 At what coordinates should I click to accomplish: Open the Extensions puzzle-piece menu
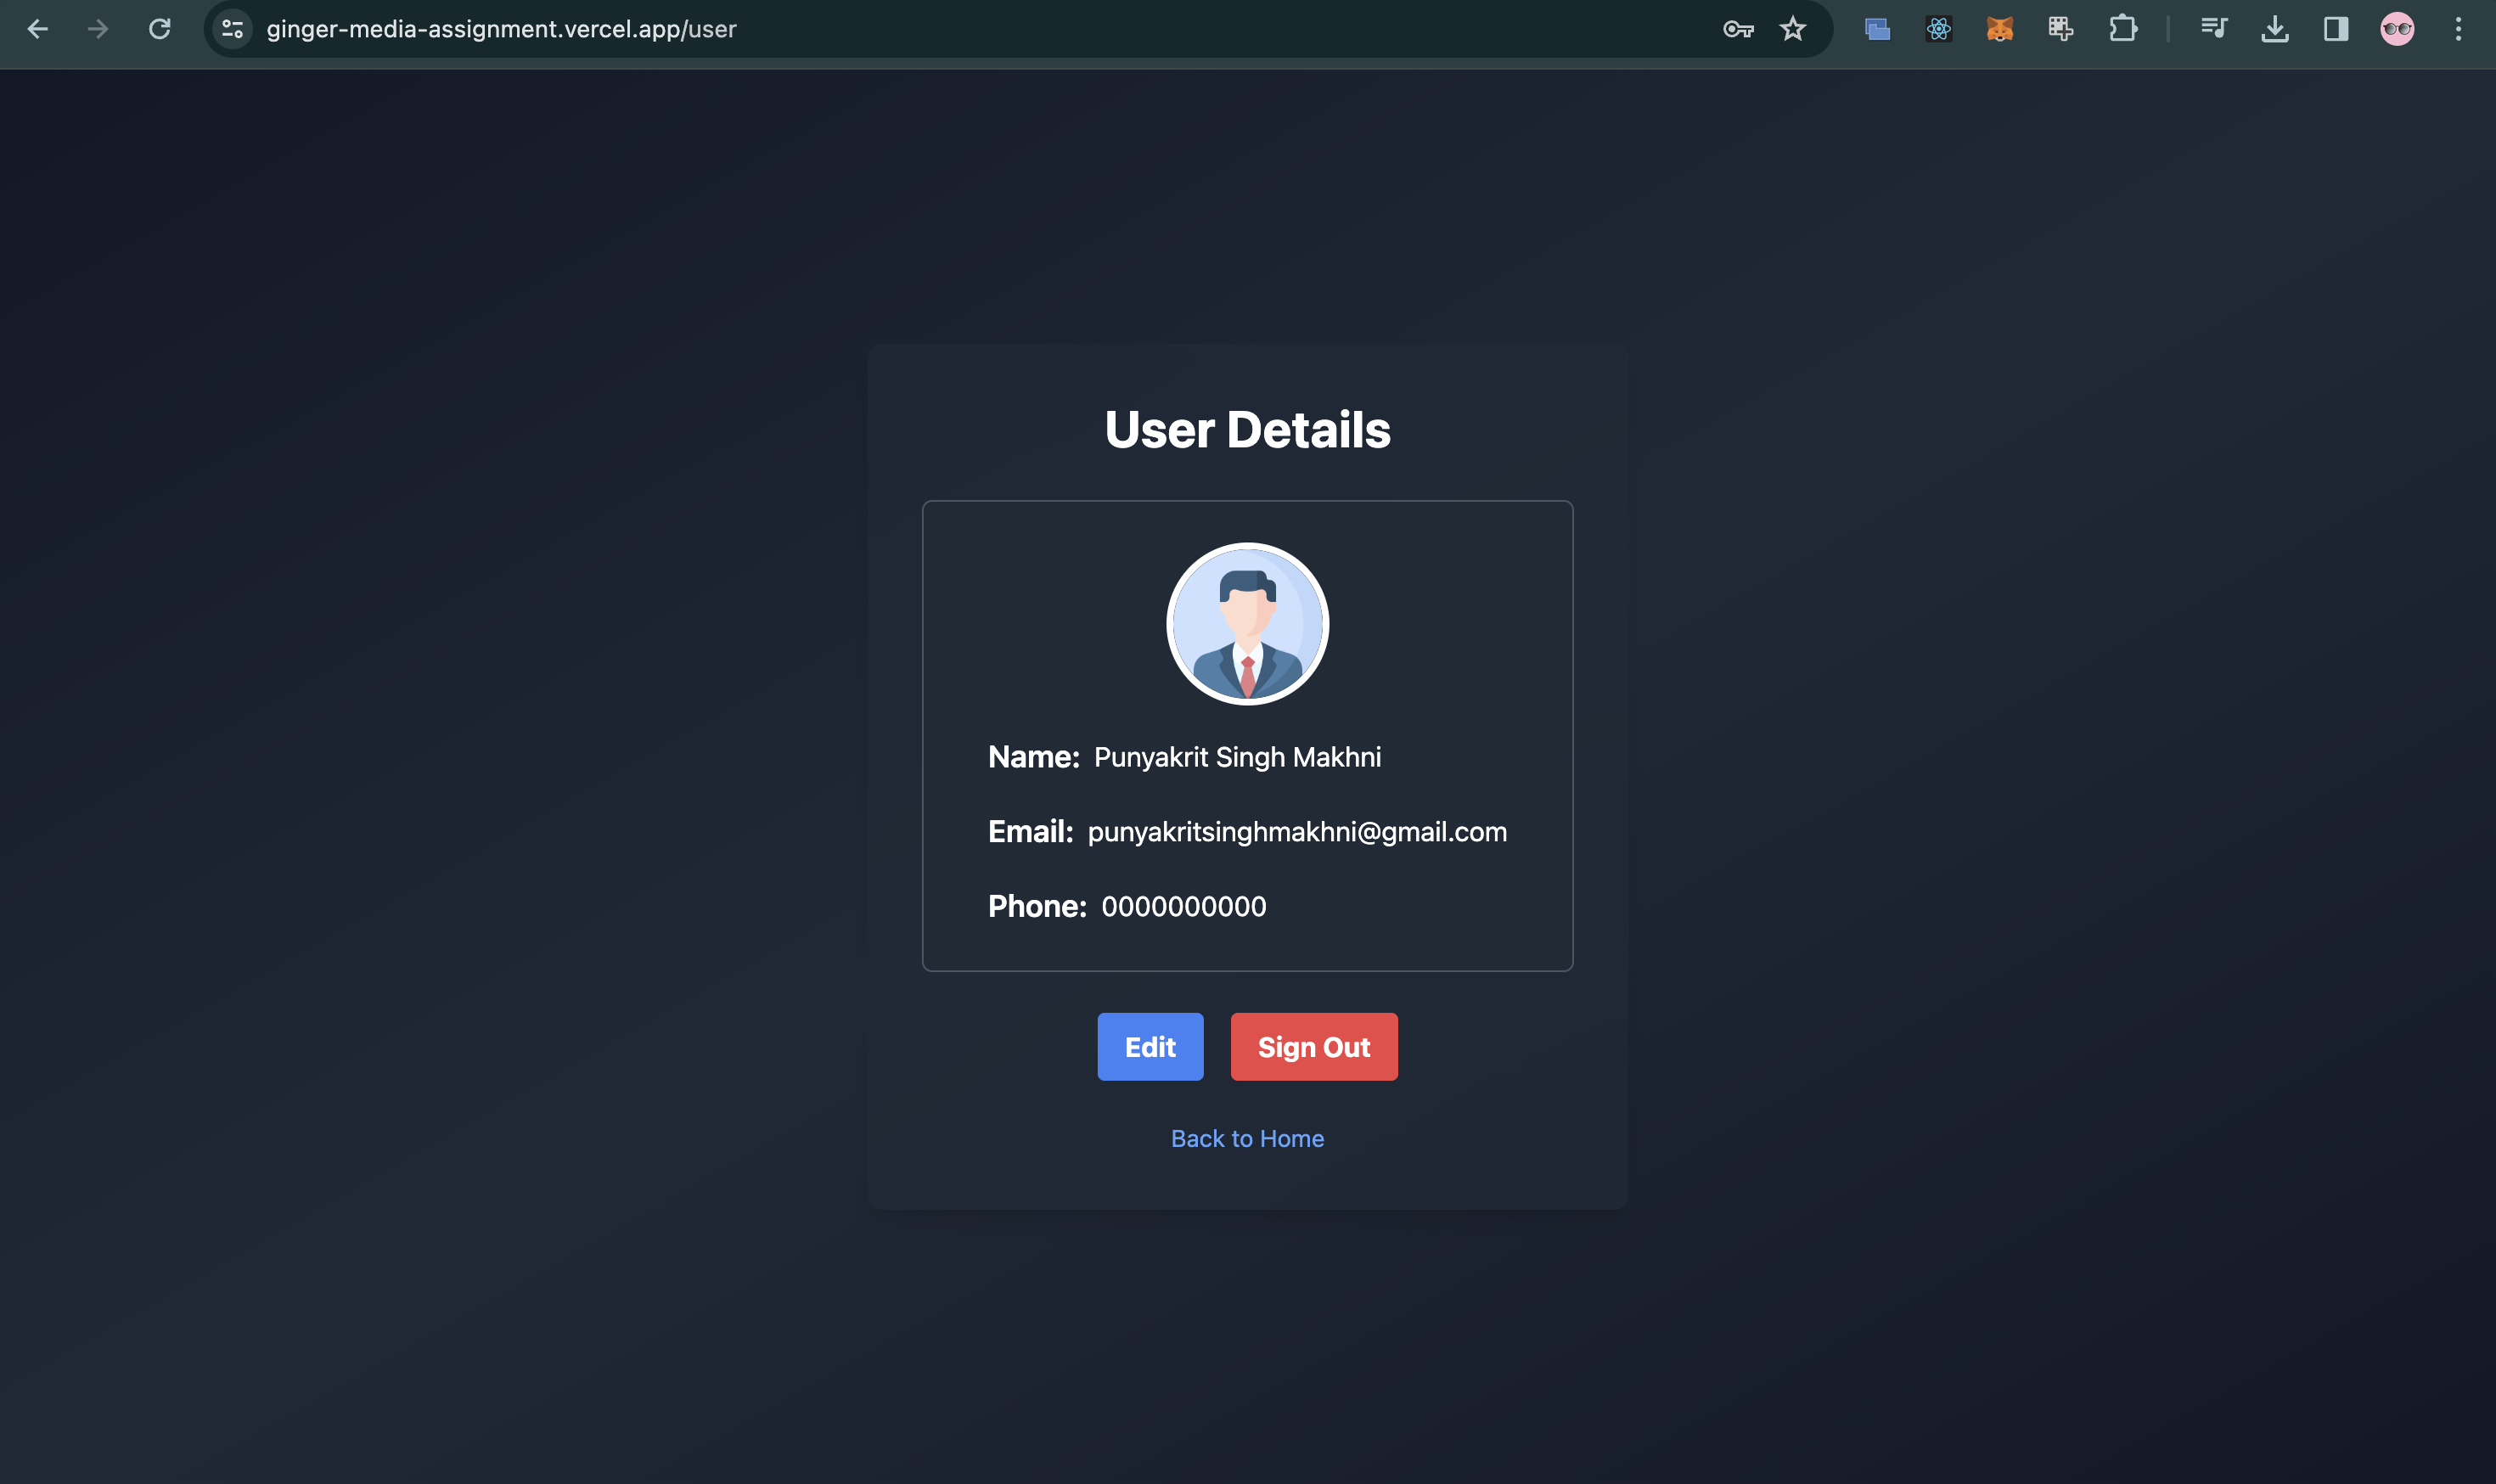(2122, 29)
